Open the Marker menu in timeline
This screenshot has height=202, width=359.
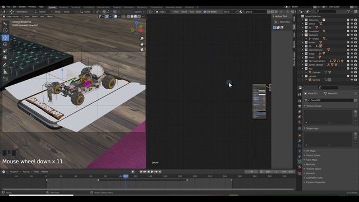(x=45, y=172)
